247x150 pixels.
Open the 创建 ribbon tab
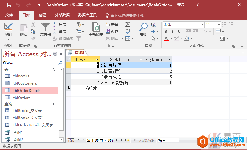(x=43, y=15)
